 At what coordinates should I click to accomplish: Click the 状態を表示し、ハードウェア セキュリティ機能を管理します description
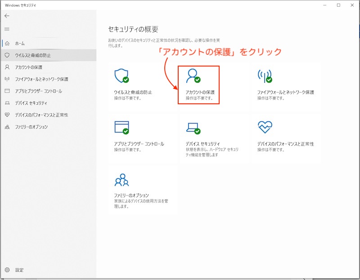pyautogui.click(x=212, y=152)
